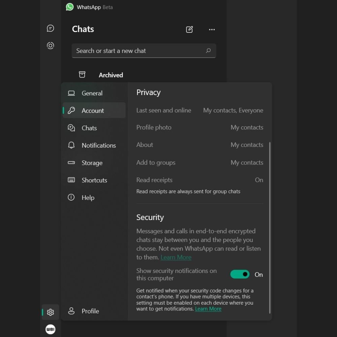337x337 pixels.
Task: Open the Status updates icon
Action: pos(51,45)
